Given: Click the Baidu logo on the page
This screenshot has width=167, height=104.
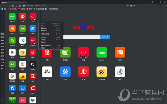Looking at the screenshot, I should click(83, 26).
